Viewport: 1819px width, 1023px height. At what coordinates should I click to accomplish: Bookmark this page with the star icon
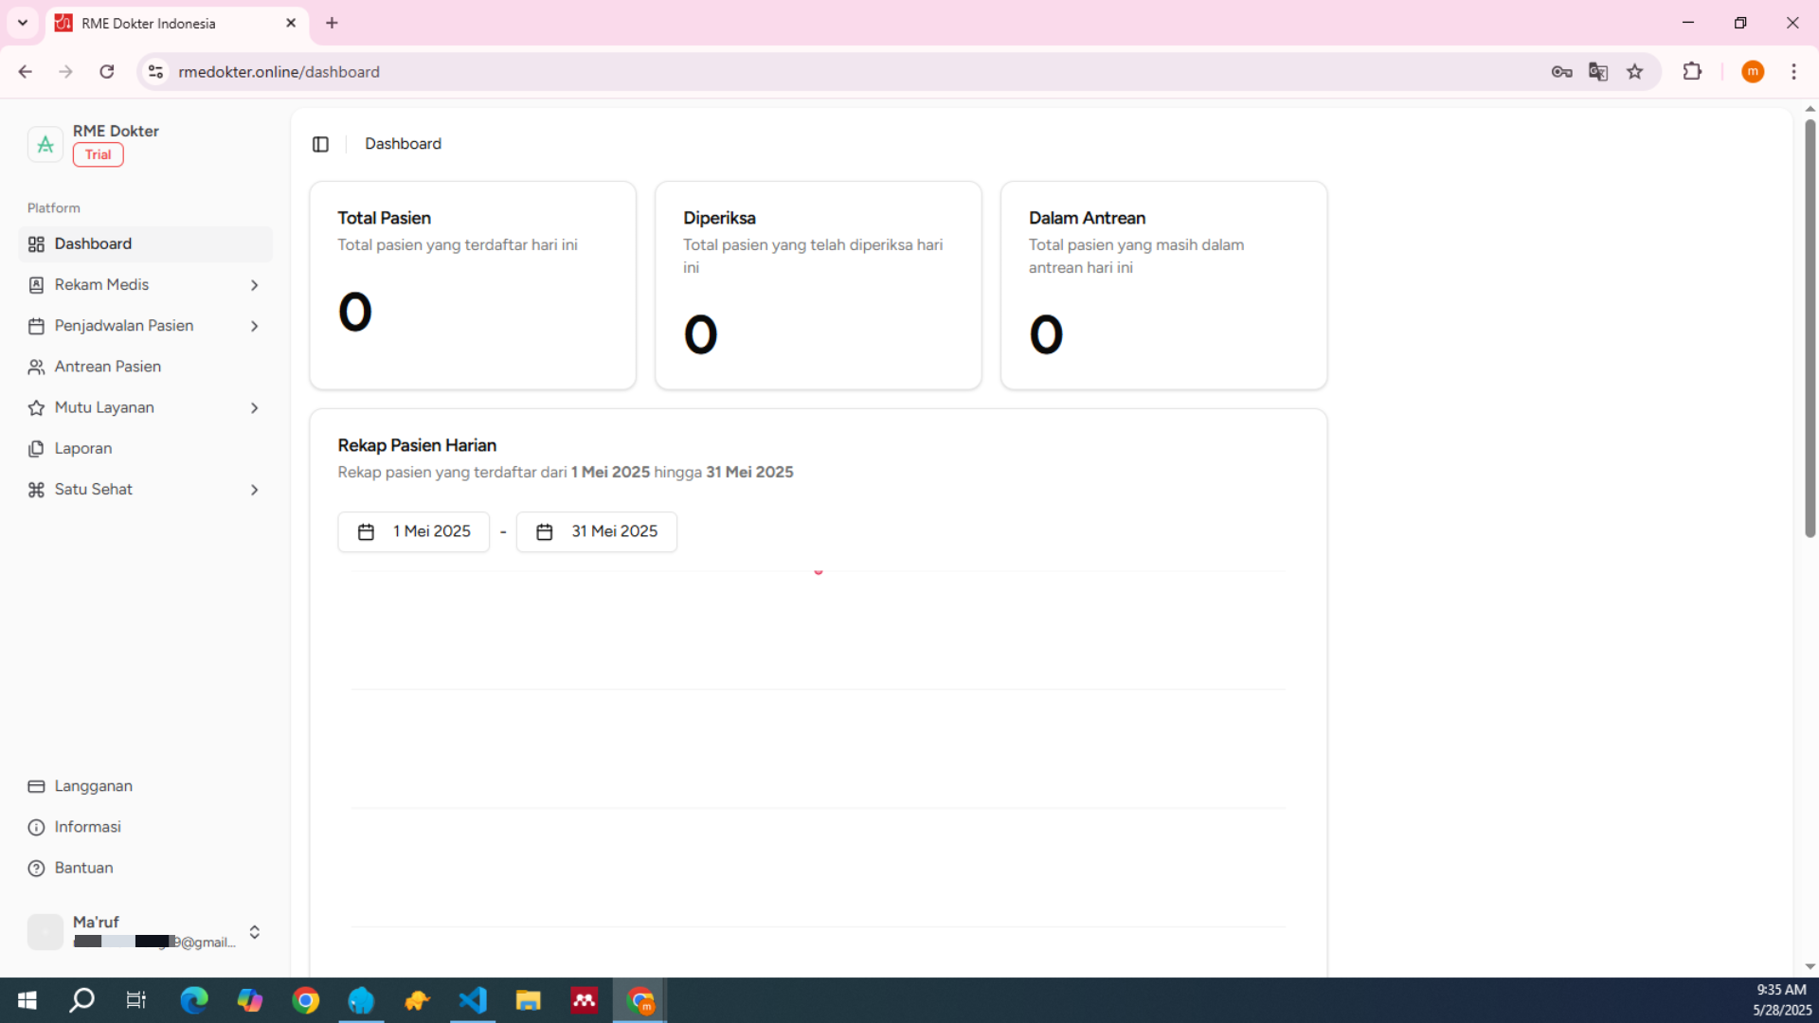[x=1635, y=72]
